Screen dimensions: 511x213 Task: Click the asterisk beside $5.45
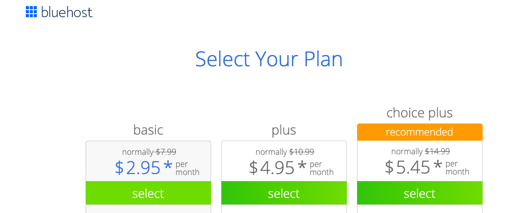coord(438,165)
